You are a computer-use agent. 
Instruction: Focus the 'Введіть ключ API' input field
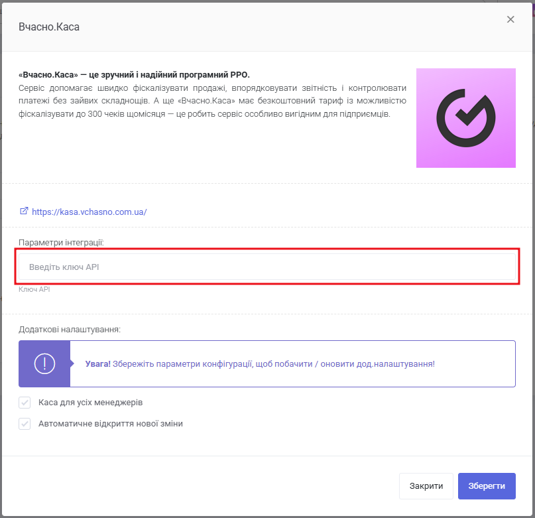pyautogui.click(x=267, y=267)
